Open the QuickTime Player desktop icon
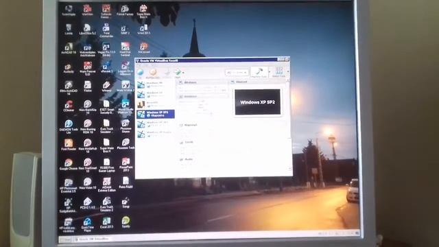Image resolution: width=439 pixels, height=247 pixels. [87, 224]
